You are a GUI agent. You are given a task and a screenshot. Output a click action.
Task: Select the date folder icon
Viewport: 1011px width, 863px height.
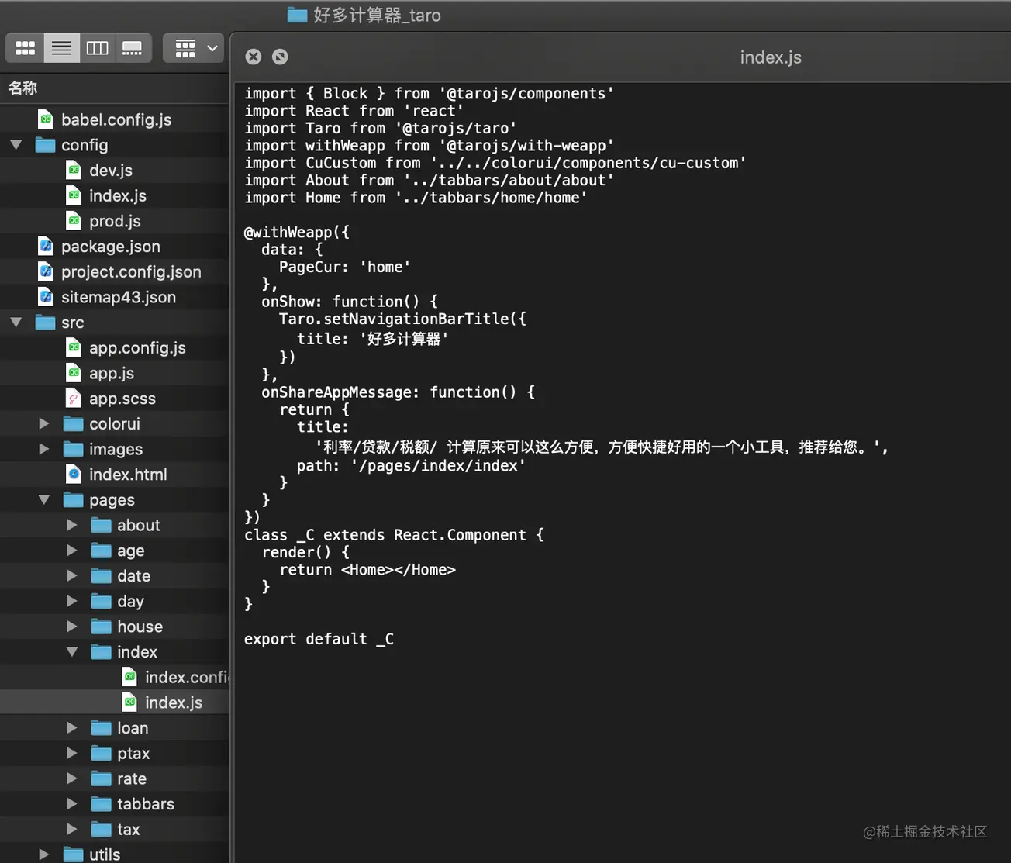tap(102, 575)
